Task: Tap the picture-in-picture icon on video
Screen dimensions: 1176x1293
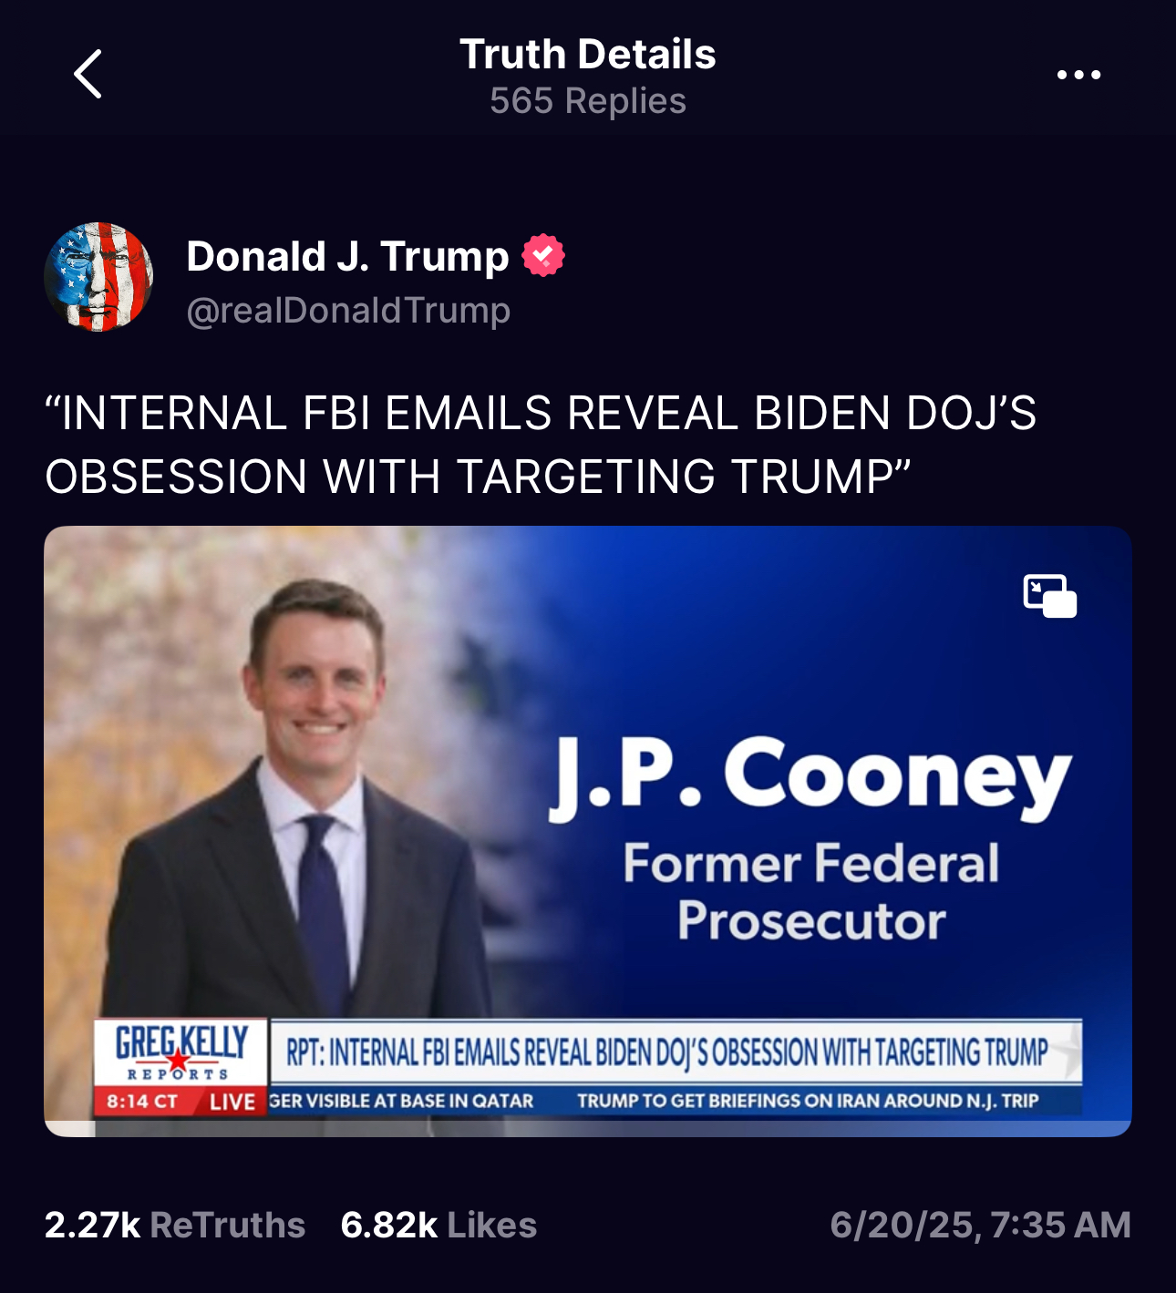Action: coord(1049,596)
